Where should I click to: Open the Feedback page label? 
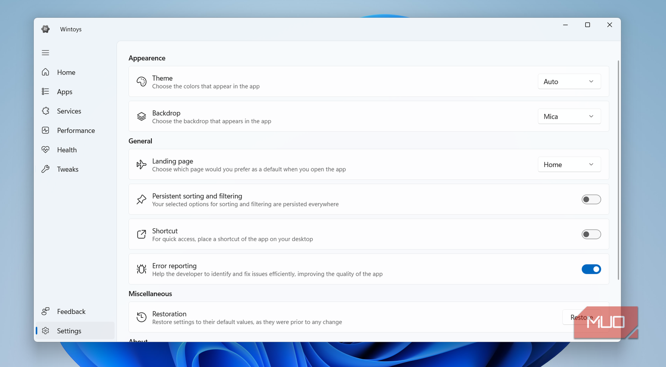(71, 312)
